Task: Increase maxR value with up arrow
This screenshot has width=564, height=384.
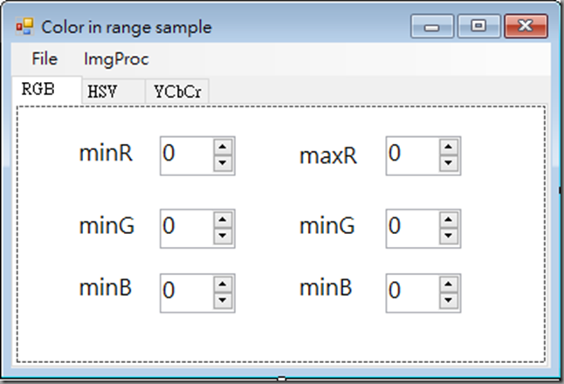Action: pos(448,147)
